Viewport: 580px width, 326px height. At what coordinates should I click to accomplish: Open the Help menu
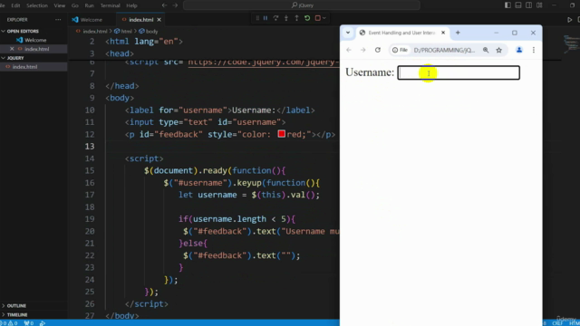131,5
